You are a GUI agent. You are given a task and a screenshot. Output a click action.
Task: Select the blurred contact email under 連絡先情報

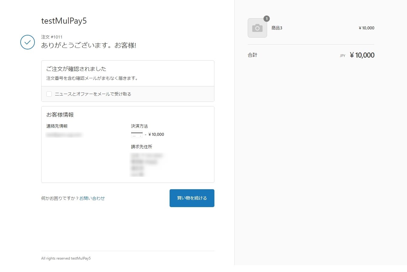point(64,135)
